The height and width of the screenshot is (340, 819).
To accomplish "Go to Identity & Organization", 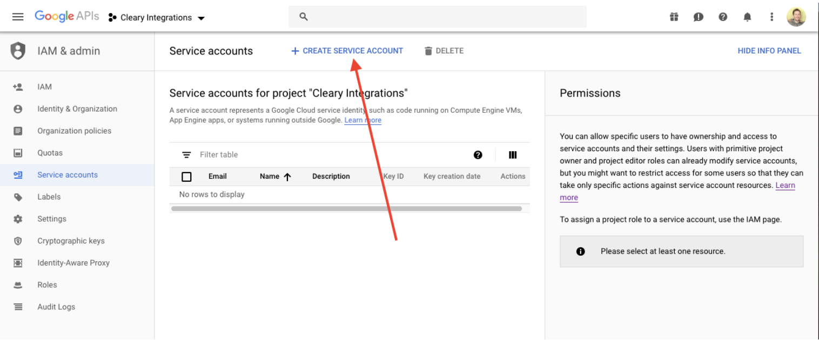I will (x=77, y=109).
